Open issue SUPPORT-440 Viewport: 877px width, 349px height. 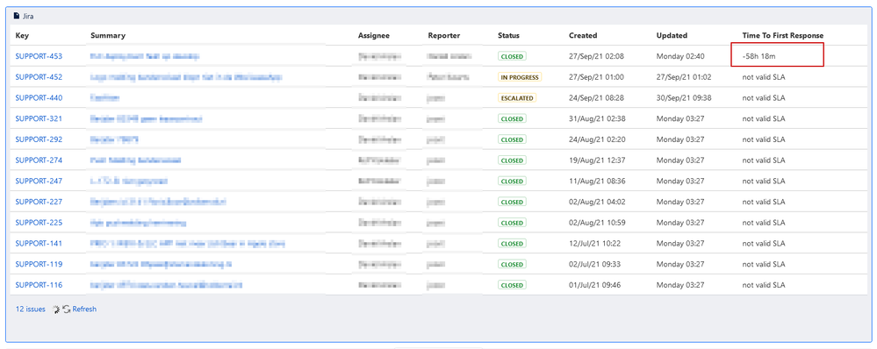[39, 97]
